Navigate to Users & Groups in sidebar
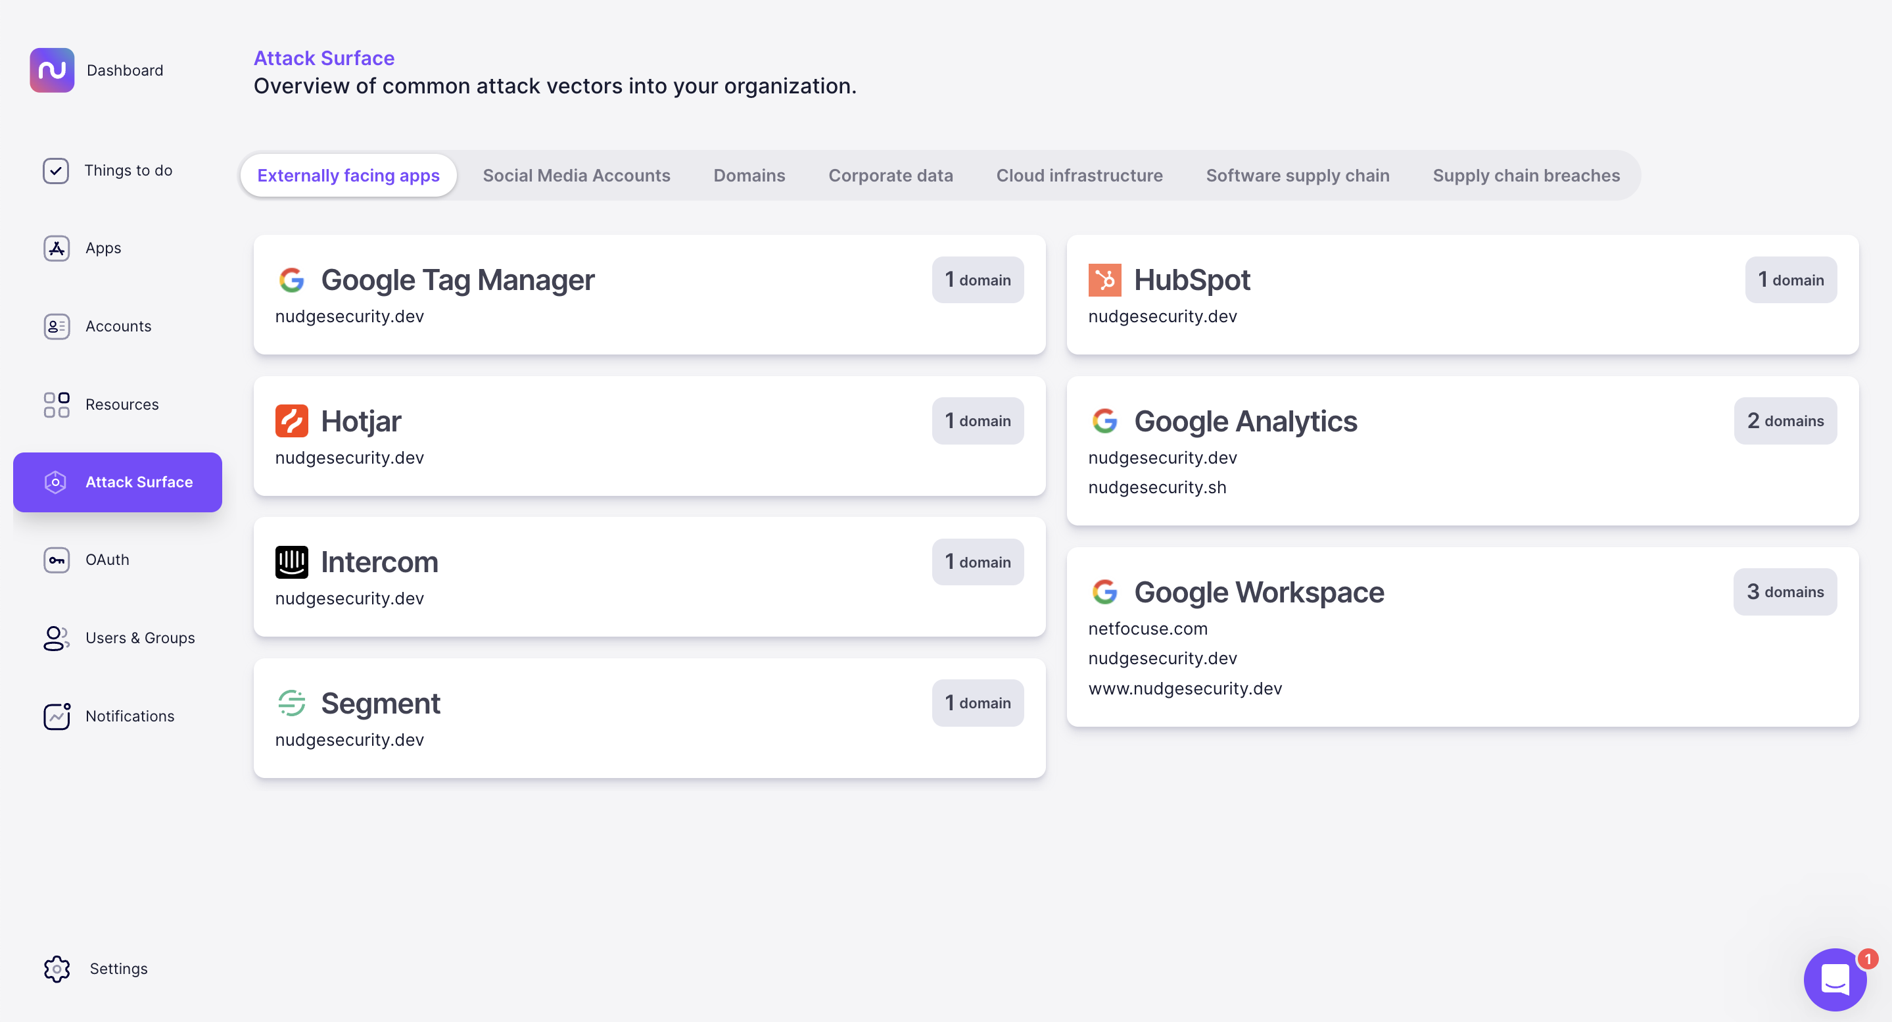The width and height of the screenshot is (1892, 1022). click(x=139, y=638)
